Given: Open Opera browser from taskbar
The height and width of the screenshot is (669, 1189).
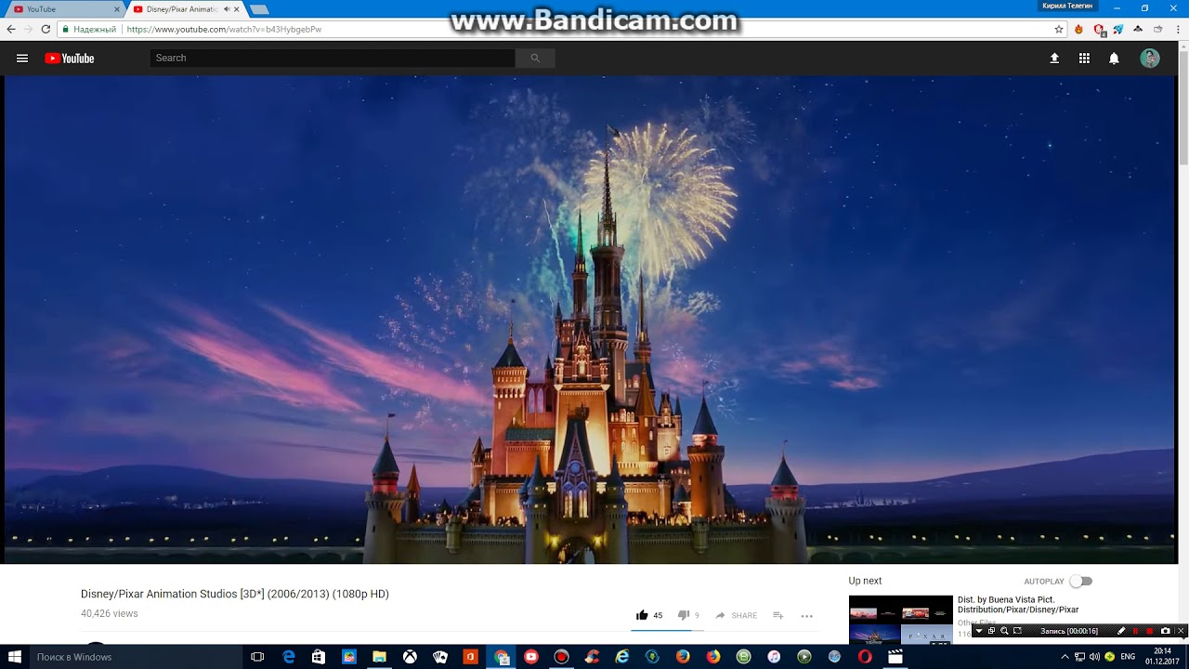Looking at the screenshot, I should tap(865, 657).
